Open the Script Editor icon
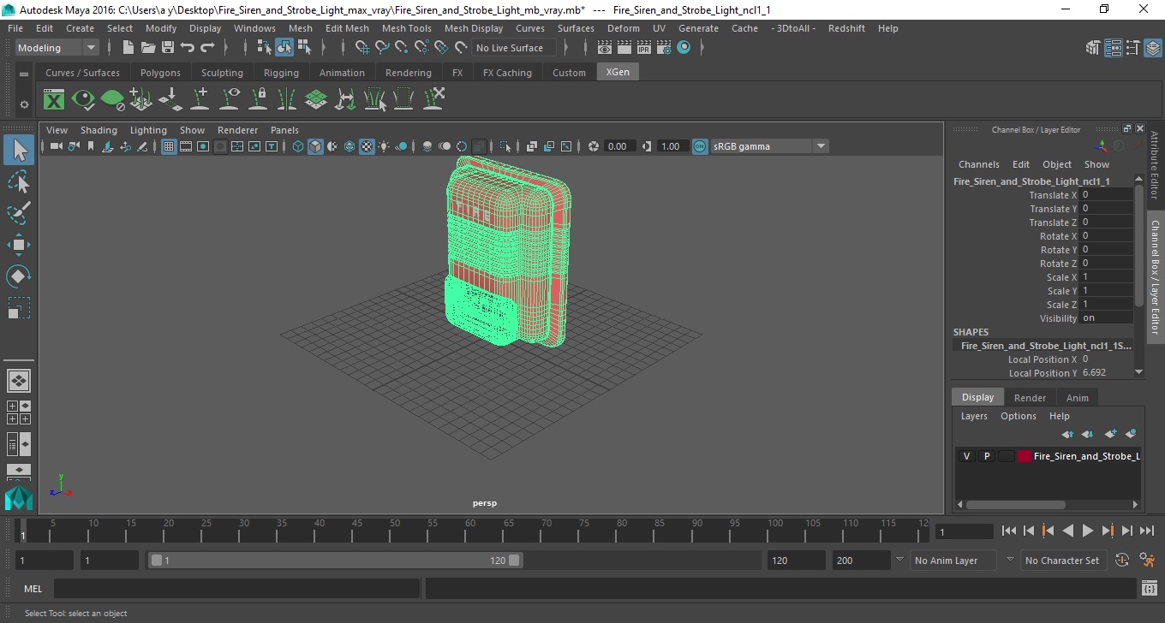The height and width of the screenshot is (623, 1165). pyautogui.click(x=1150, y=588)
